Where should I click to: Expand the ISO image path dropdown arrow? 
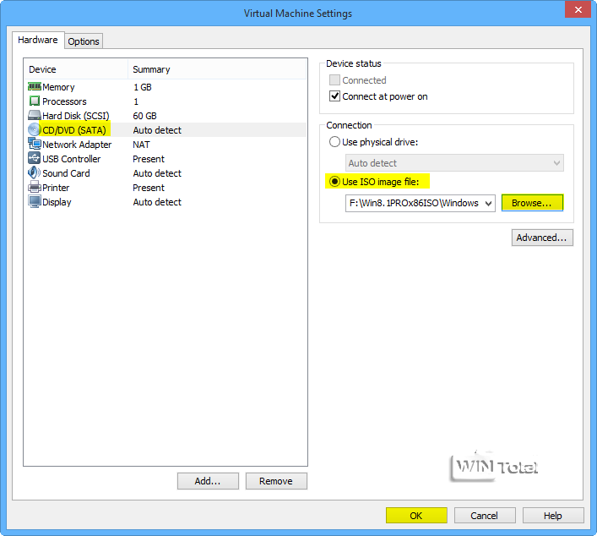(488, 203)
